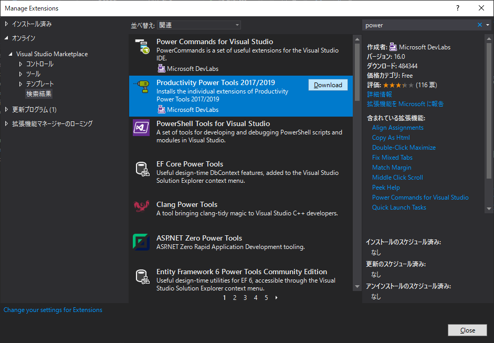Click the help question mark in the title bar

point(457,8)
